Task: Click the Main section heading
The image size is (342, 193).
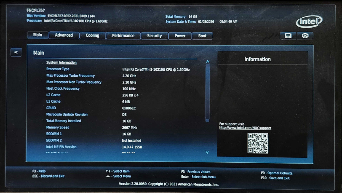Action: [x=39, y=53]
